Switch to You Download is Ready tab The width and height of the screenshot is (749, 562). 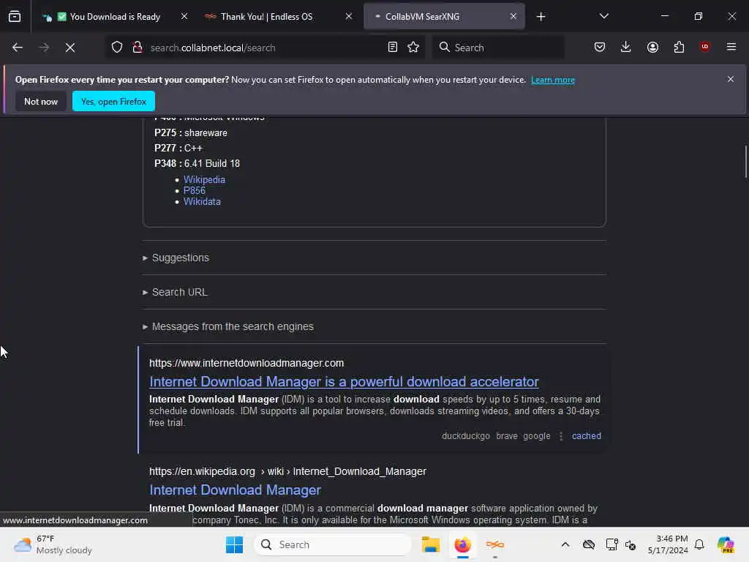115,17
